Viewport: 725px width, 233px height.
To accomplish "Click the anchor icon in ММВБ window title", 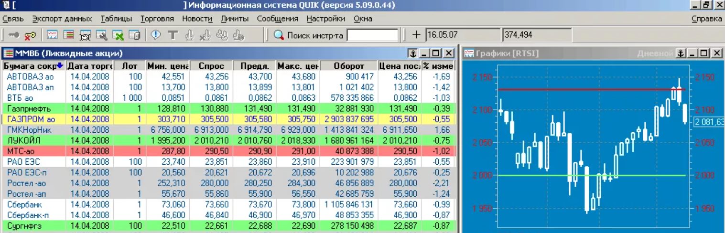I will pyautogui.click(x=412, y=53).
